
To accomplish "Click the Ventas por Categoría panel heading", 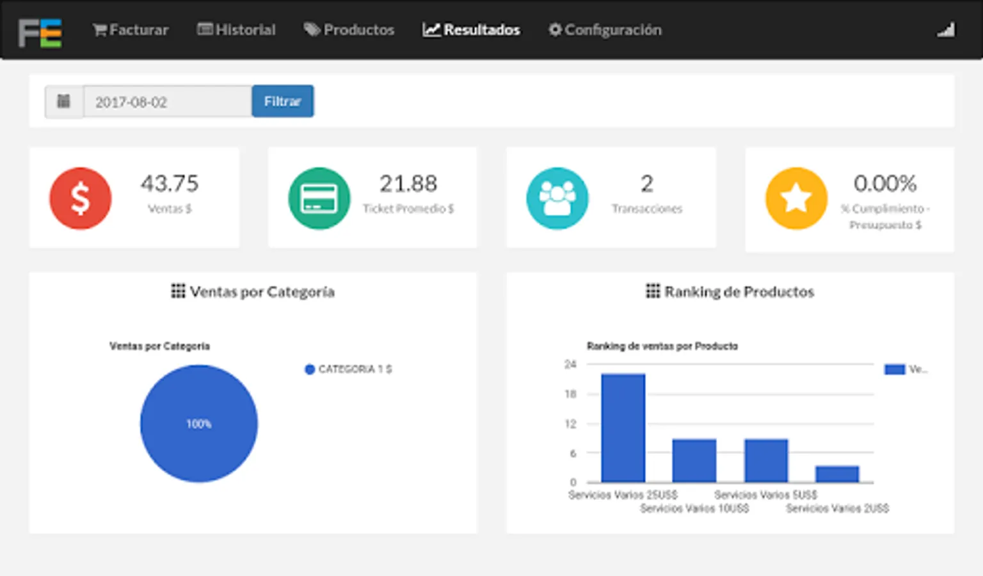I will (x=253, y=292).
